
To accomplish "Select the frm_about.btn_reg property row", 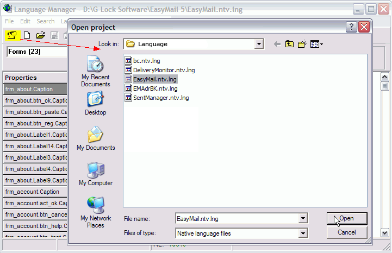I will 35,123.
